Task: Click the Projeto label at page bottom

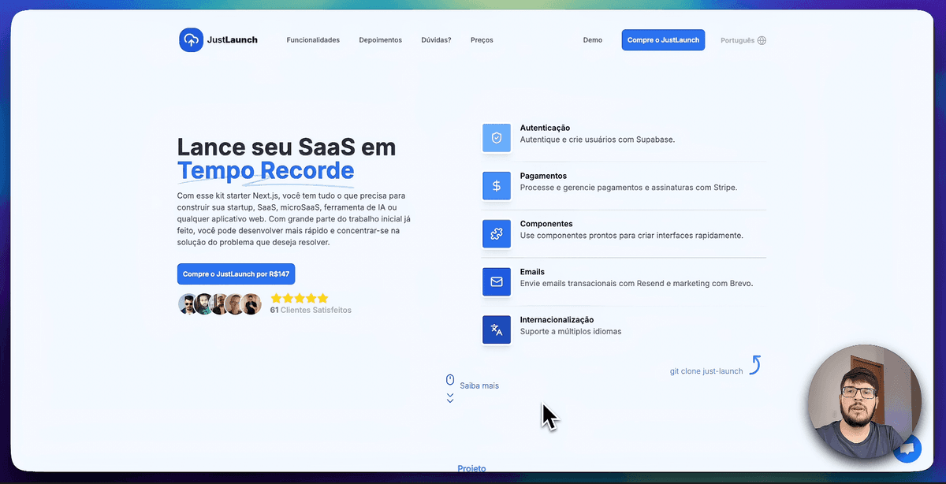Action: point(471,468)
